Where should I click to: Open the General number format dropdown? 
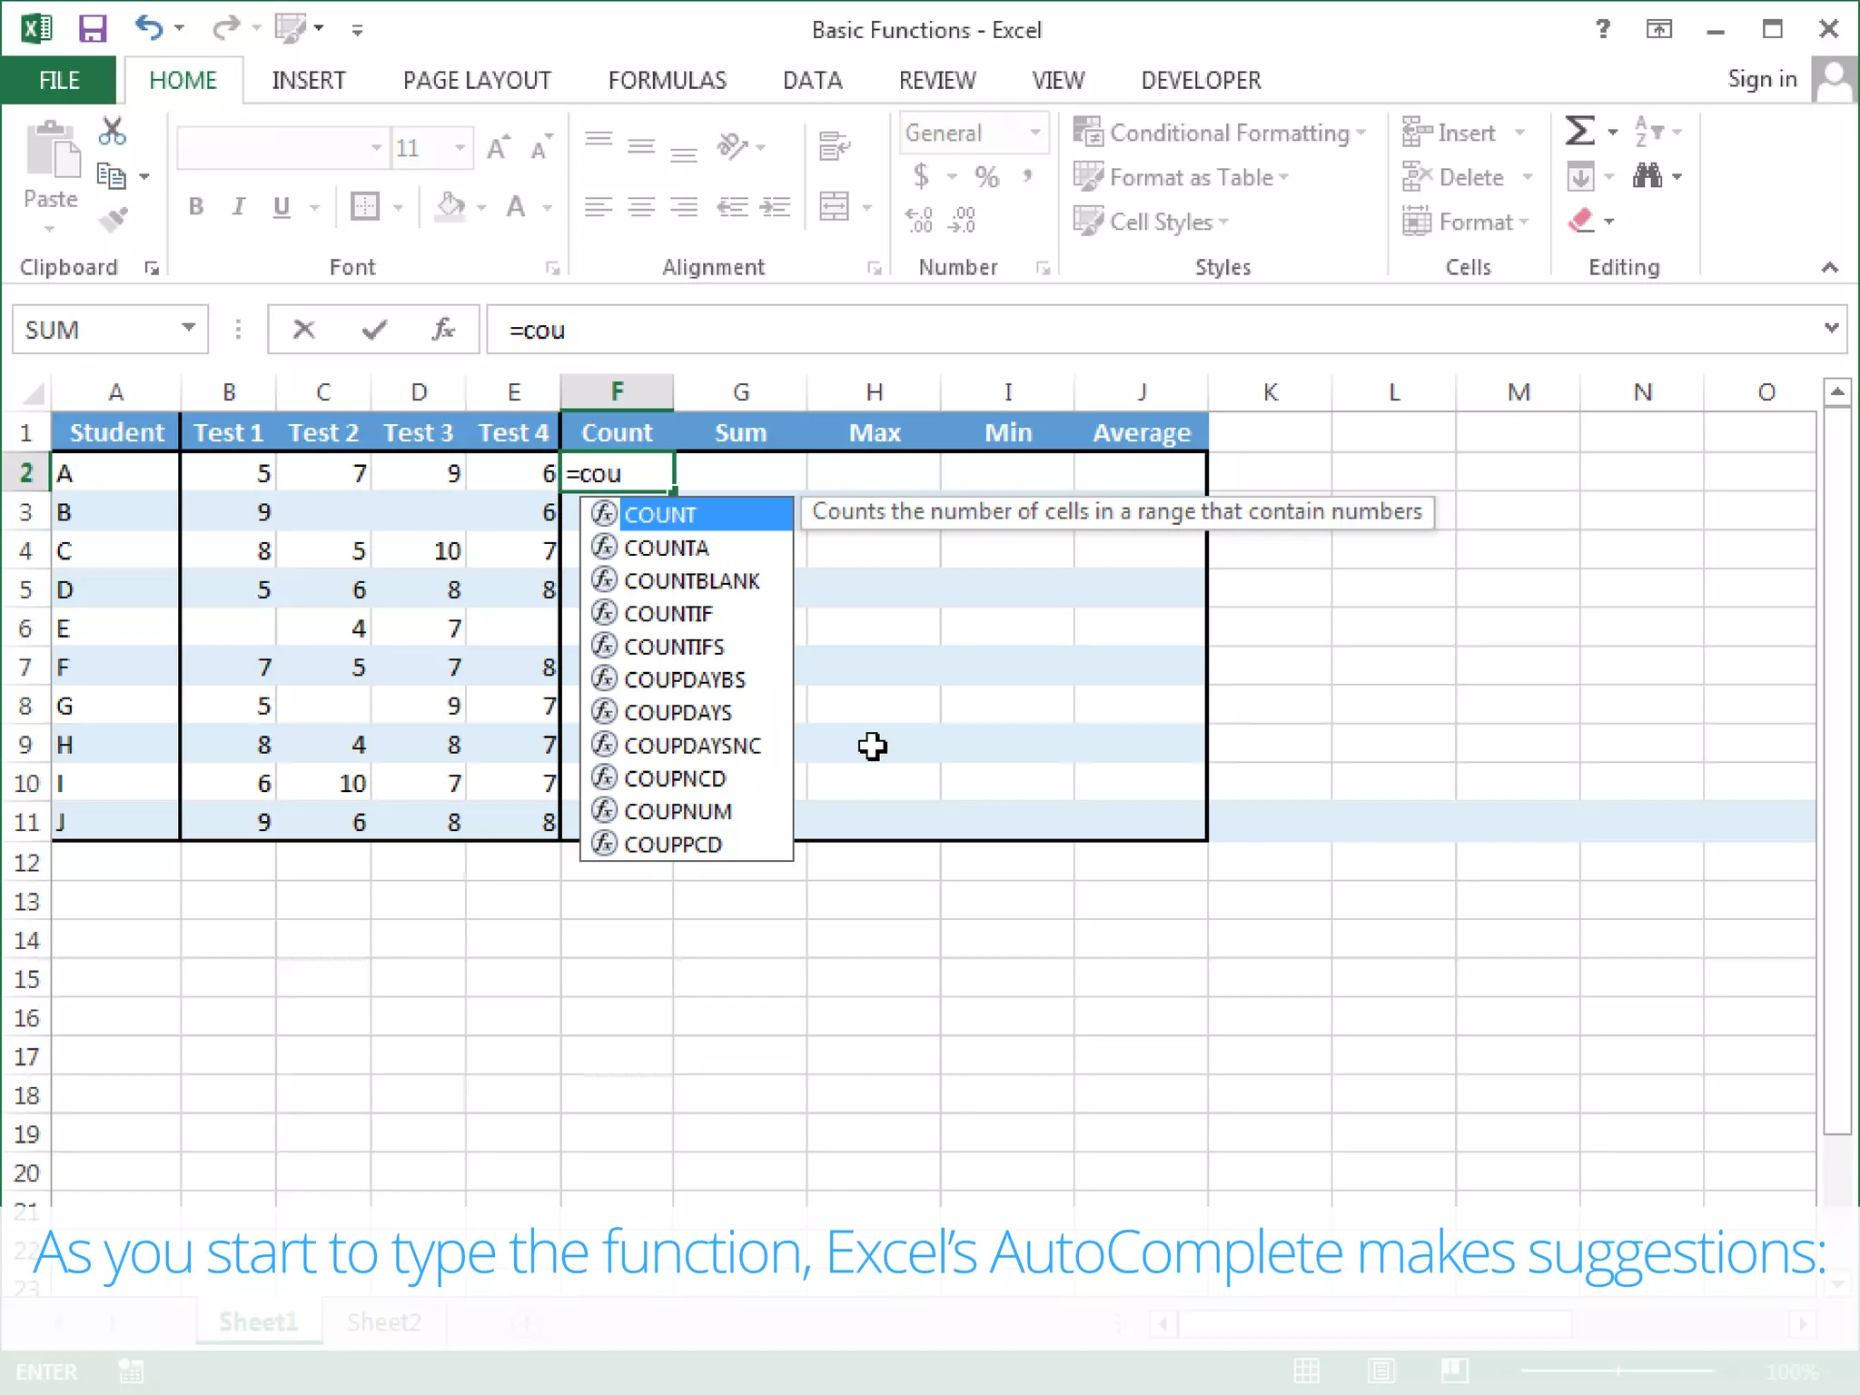[x=1034, y=133]
